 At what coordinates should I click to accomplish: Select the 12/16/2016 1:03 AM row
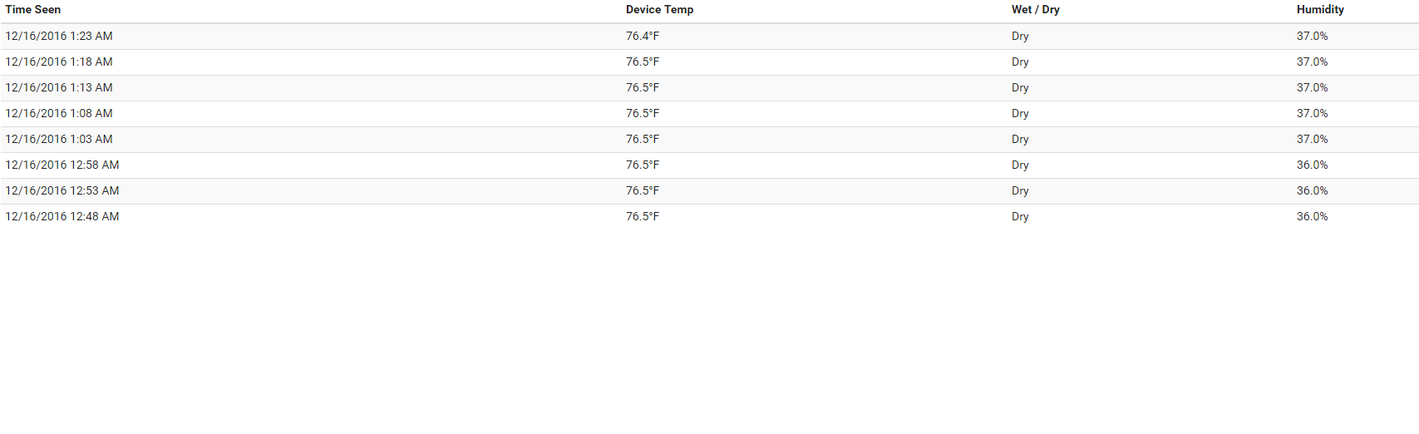[709, 140]
